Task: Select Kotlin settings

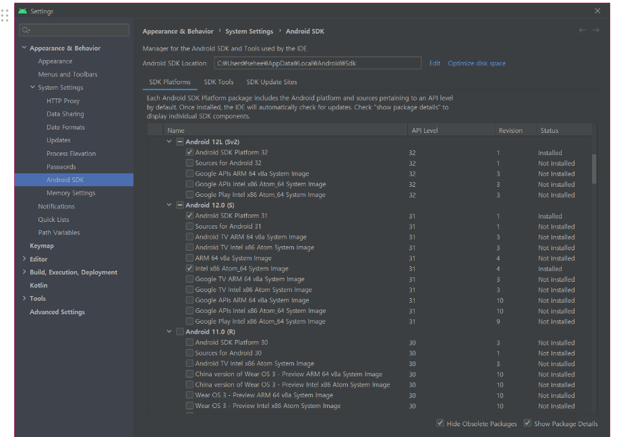Action: coord(38,285)
